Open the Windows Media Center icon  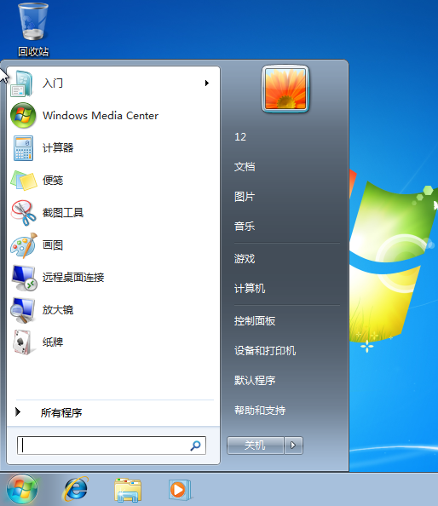point(23,116)
